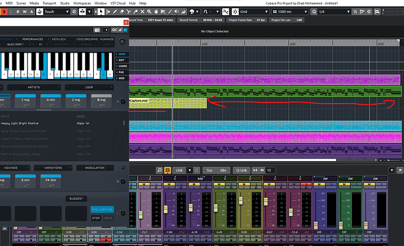Select the Color bucket tool
This screenshot has height=246, width=404.
183,12
